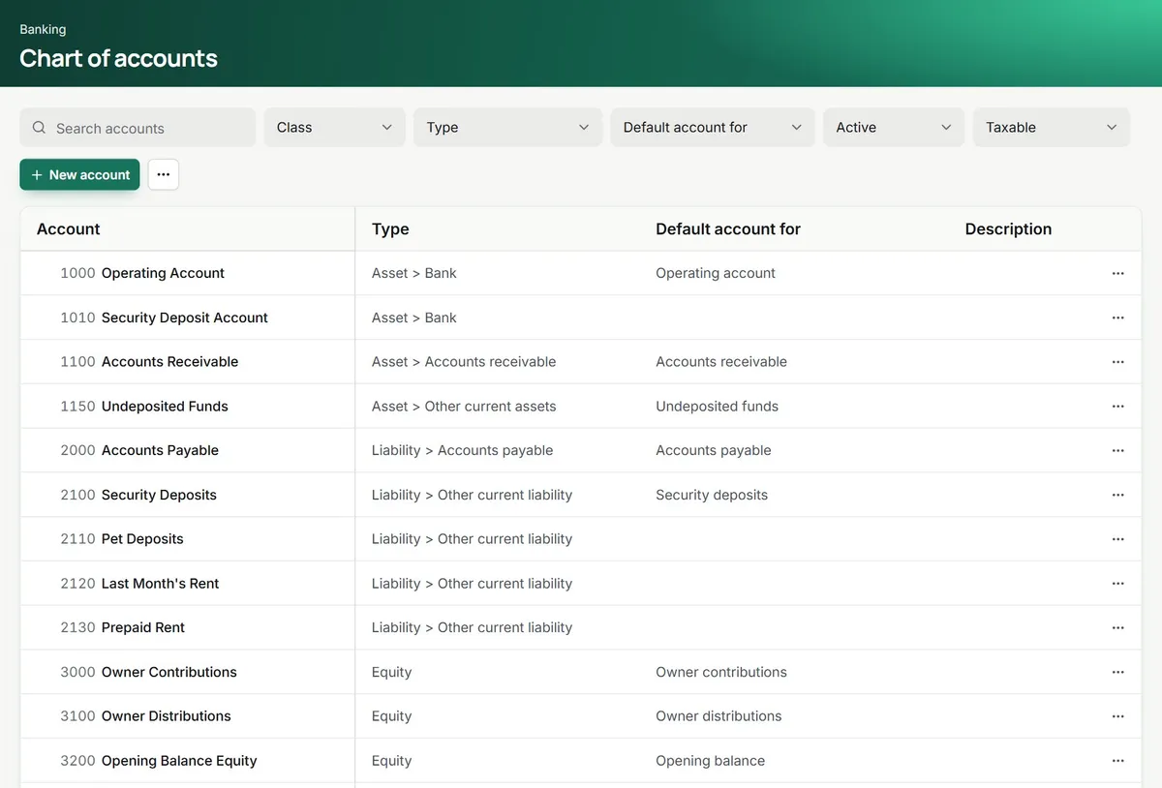The width and height of the screenshot is (1162, 788).
Task: Open row actions for Opening Balance Equity
Action: (x=1117, y=761)
